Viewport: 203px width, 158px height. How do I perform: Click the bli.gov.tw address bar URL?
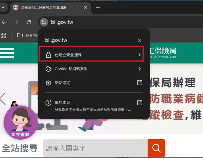coord(62,22)
